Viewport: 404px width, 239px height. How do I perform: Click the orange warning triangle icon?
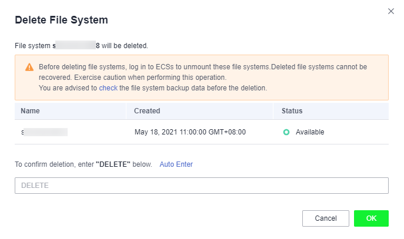tap(29, 67)
